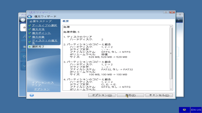Click the 3. パーティションのコピーと結合 entry

coord(87,62)
